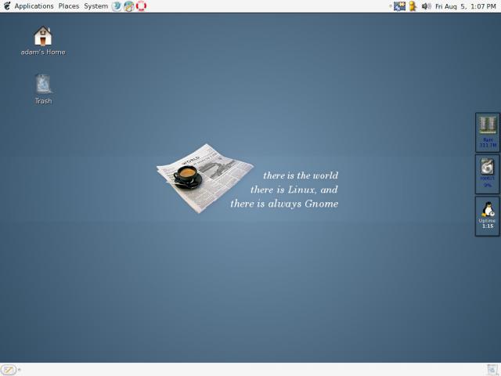Launch the mail client panel icon
This screenshot has height=376, width=501.
click(x=128, y=6)
